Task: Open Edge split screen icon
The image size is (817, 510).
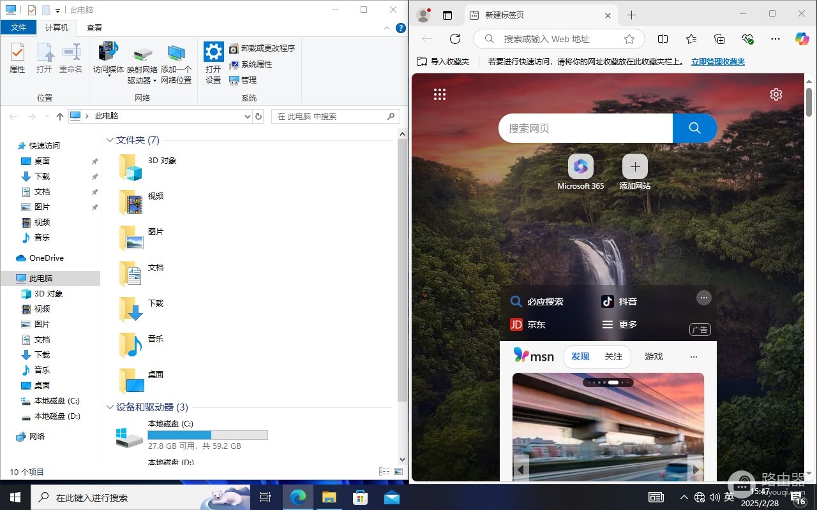Action: tap(663, 39)
